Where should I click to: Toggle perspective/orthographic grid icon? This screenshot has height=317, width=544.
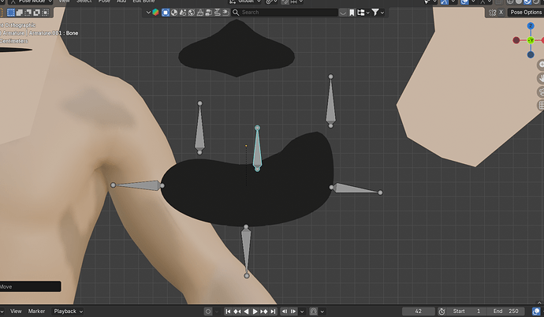pos(541,106)
